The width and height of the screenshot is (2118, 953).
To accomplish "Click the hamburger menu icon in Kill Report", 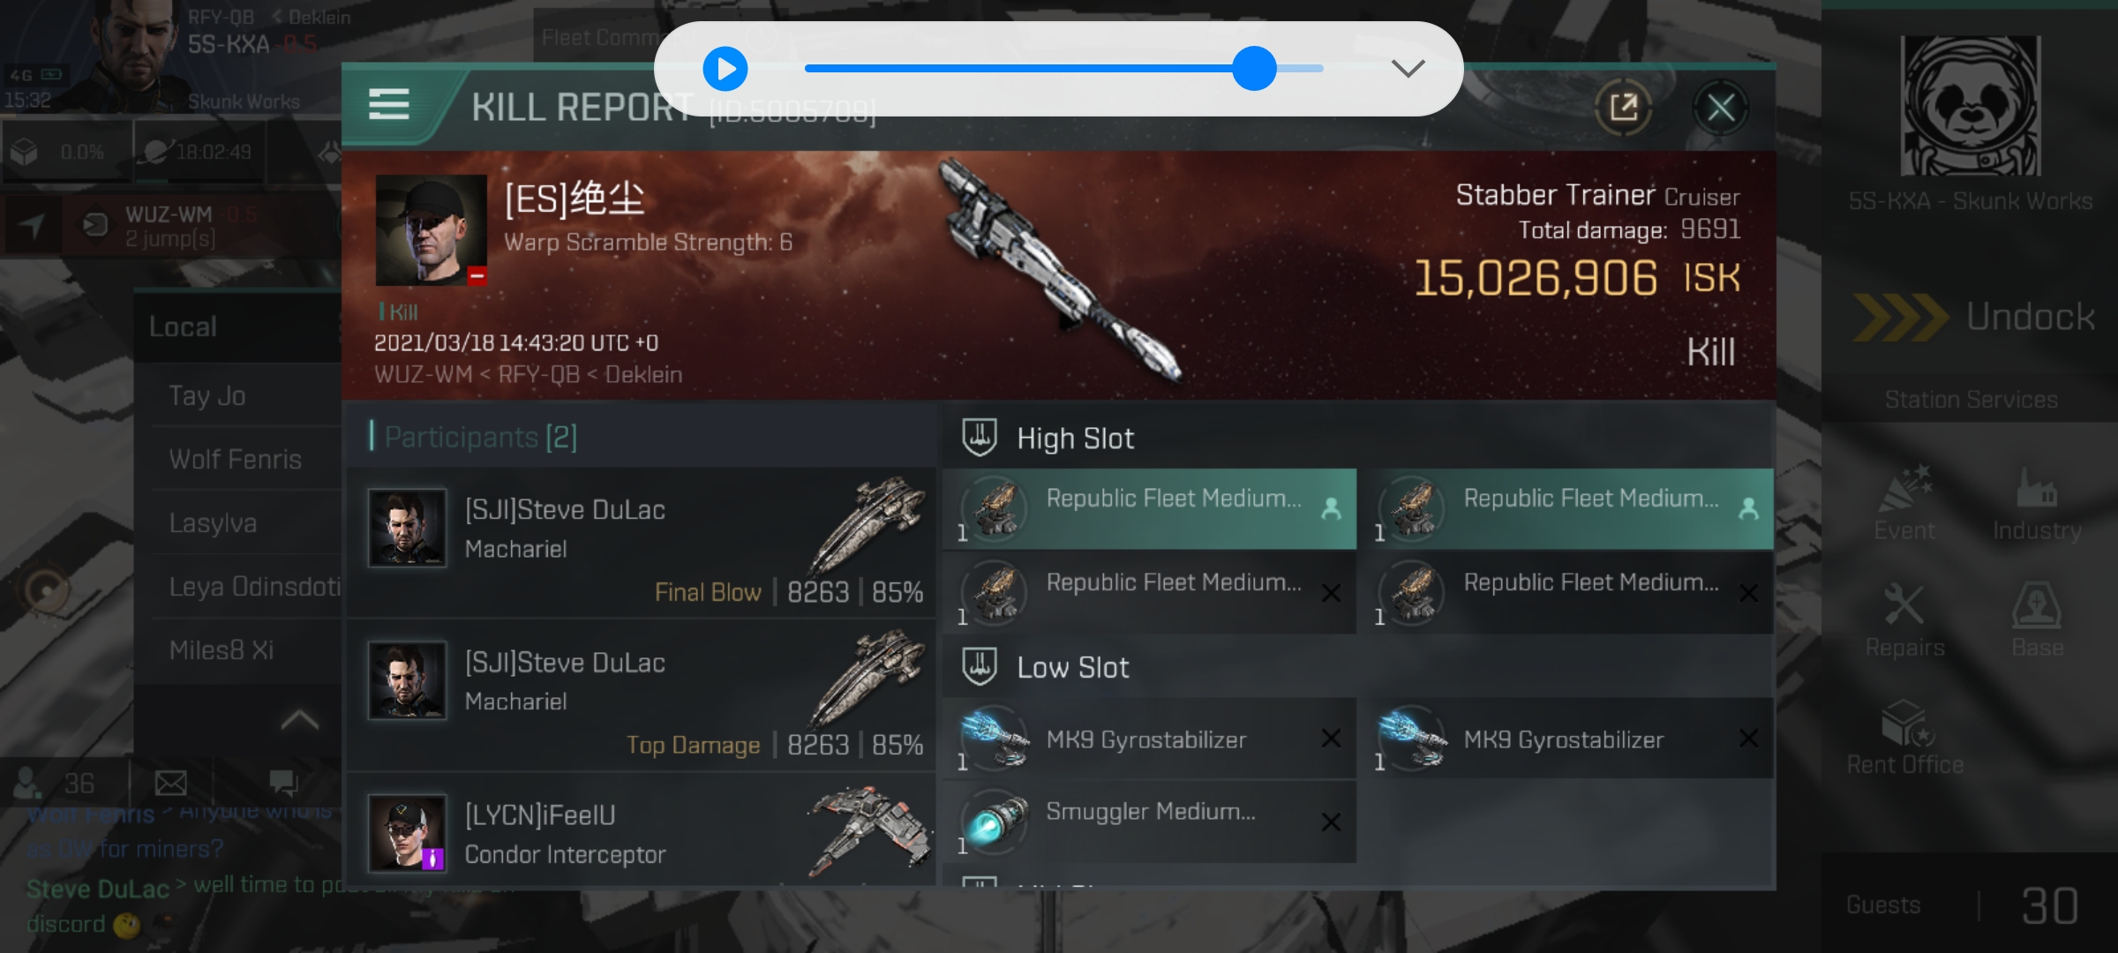I will (390, 105).
